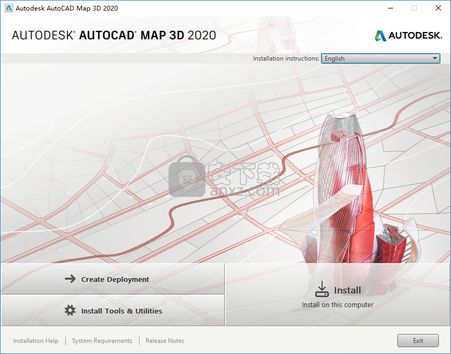Exit the installer
Viewport: 451px width, 354px height.
[418, 341]
